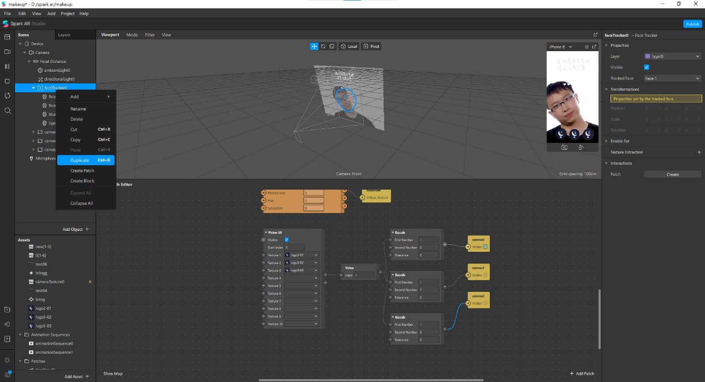705x382 pixels.
Task: Click the Publish button
Action: pos(692,24)
